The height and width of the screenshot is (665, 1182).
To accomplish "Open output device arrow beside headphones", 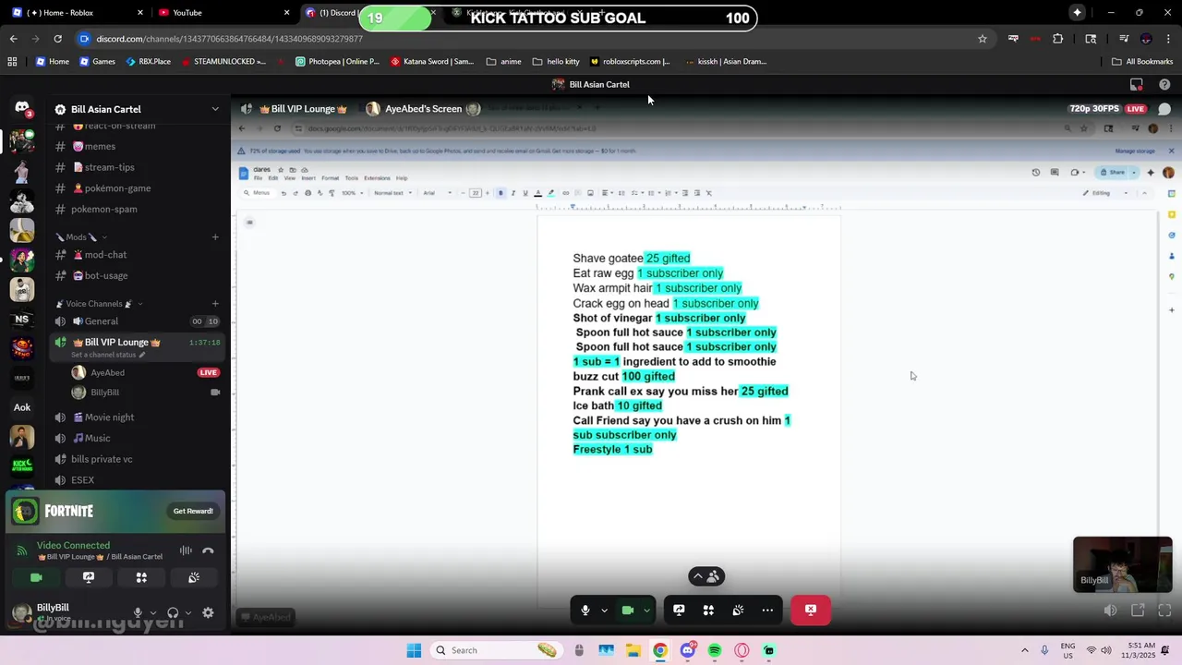I will pos(188,612).
